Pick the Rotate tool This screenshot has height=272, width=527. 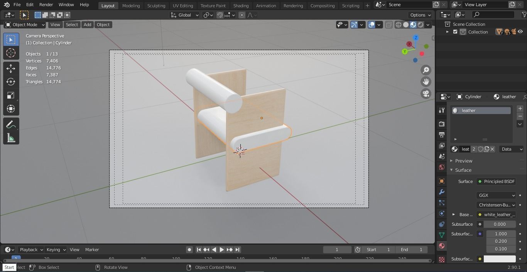(x=11, y=82)
